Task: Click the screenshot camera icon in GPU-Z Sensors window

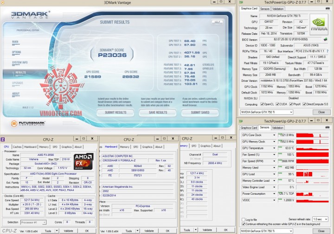Action: click(328, 127)
